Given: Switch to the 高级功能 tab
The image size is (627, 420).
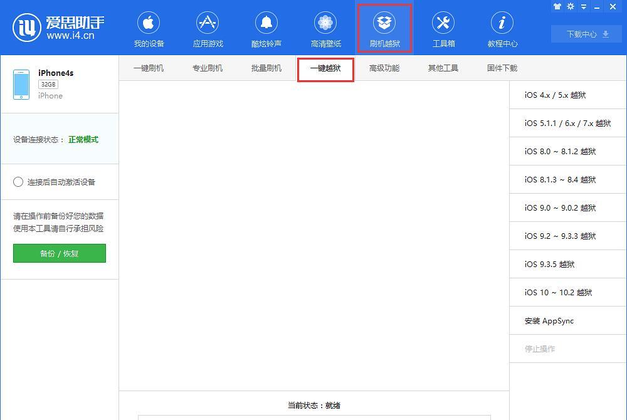Looking at the screenshot, I should (x=384, y=68).
